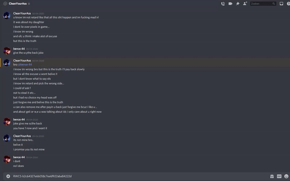Open the GIF picker
Screen dimensions: 290x181
(279, 176)
